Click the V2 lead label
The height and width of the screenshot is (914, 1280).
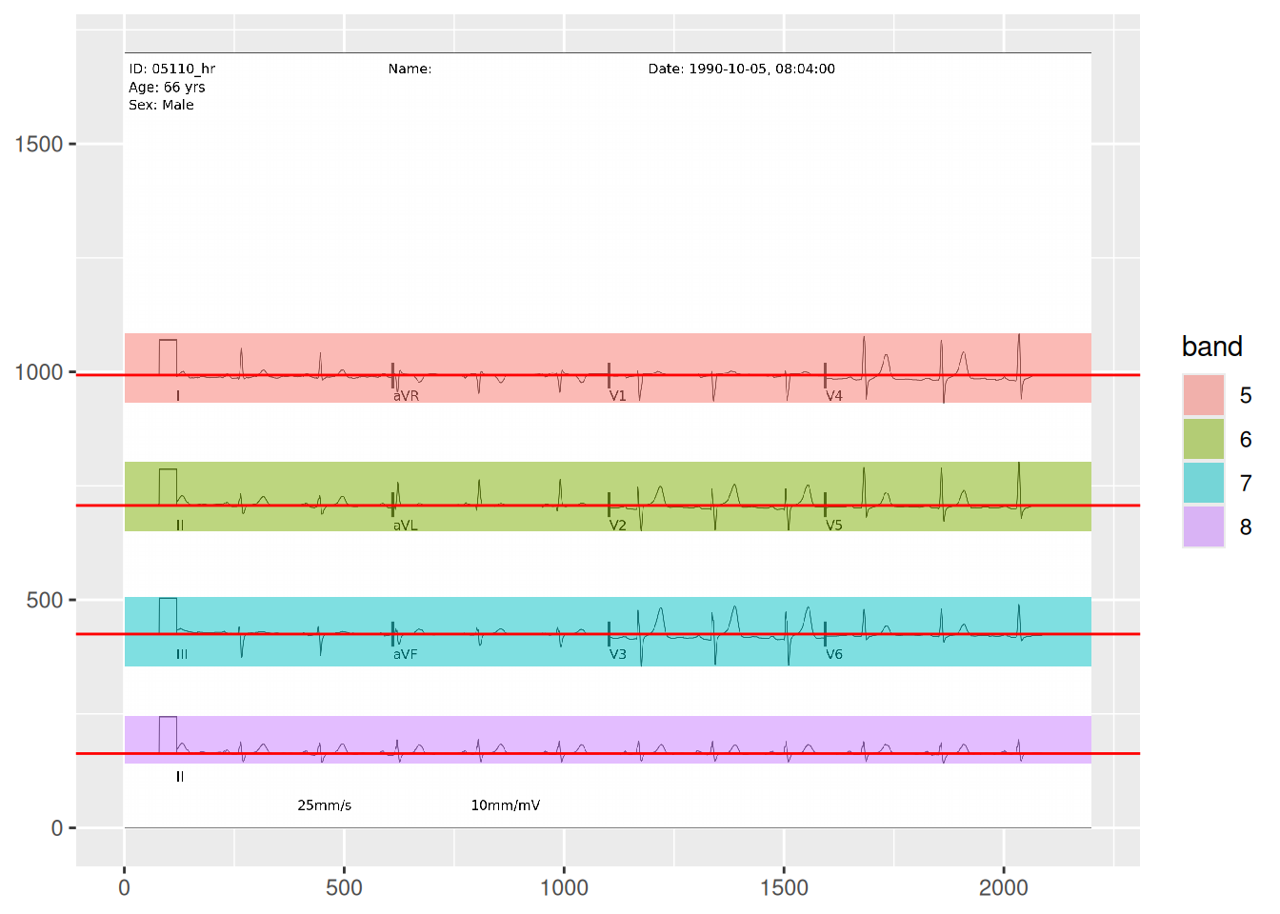point(618,526)
